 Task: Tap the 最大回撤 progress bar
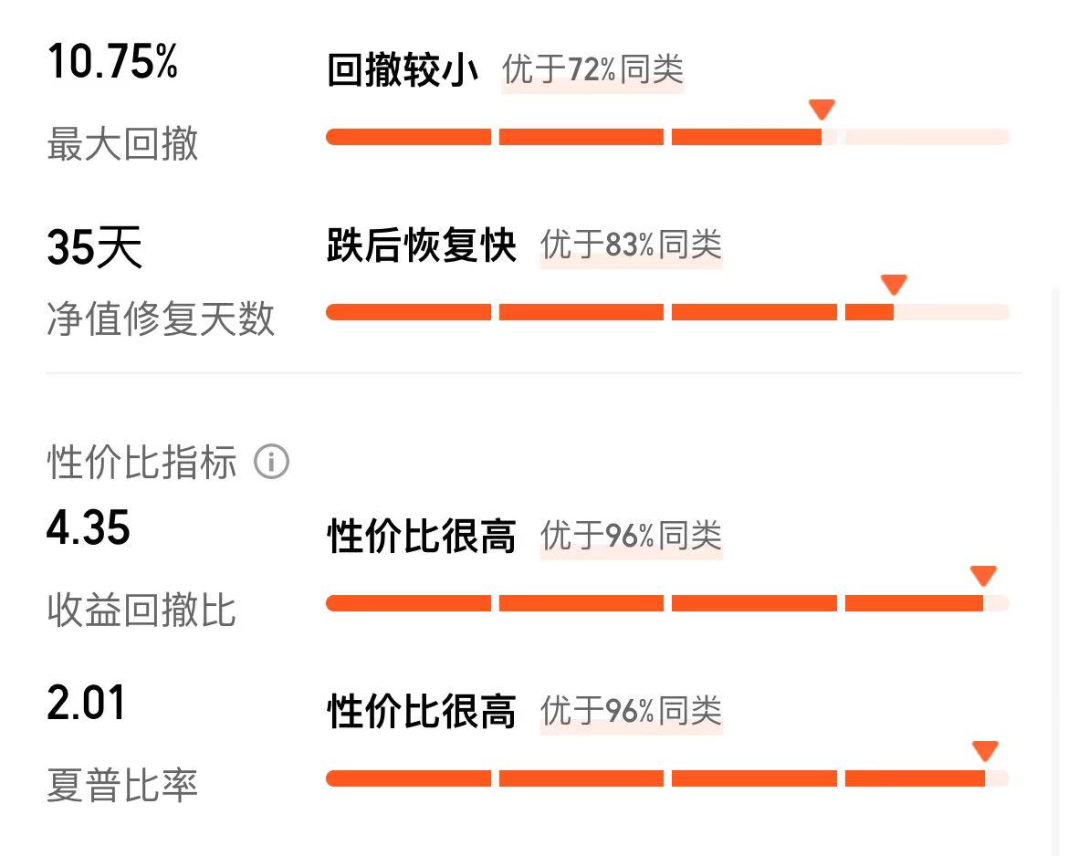(667, 137)
